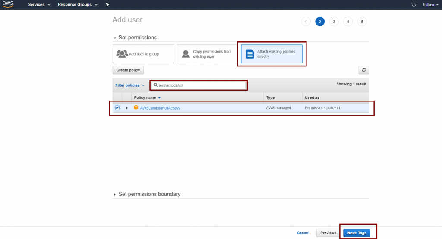This screenshot has height=239, width=442.
Task: Expand the AWSLambdaFullAccess row details arrow
Action: point(127,108)
